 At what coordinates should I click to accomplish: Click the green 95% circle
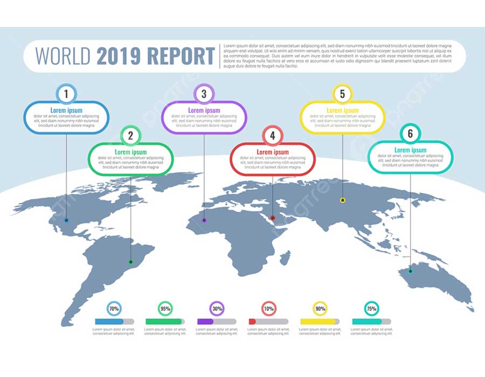point(165,309)
